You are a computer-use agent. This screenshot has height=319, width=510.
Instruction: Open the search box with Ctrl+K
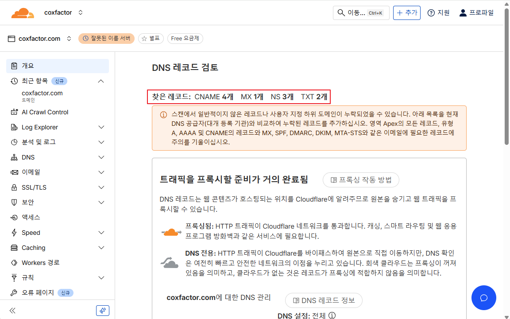point(361,13)
